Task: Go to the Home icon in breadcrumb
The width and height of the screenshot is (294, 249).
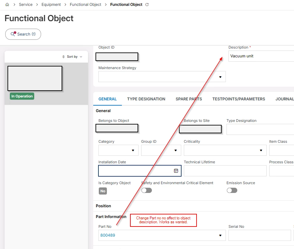Action: (7, 5)
